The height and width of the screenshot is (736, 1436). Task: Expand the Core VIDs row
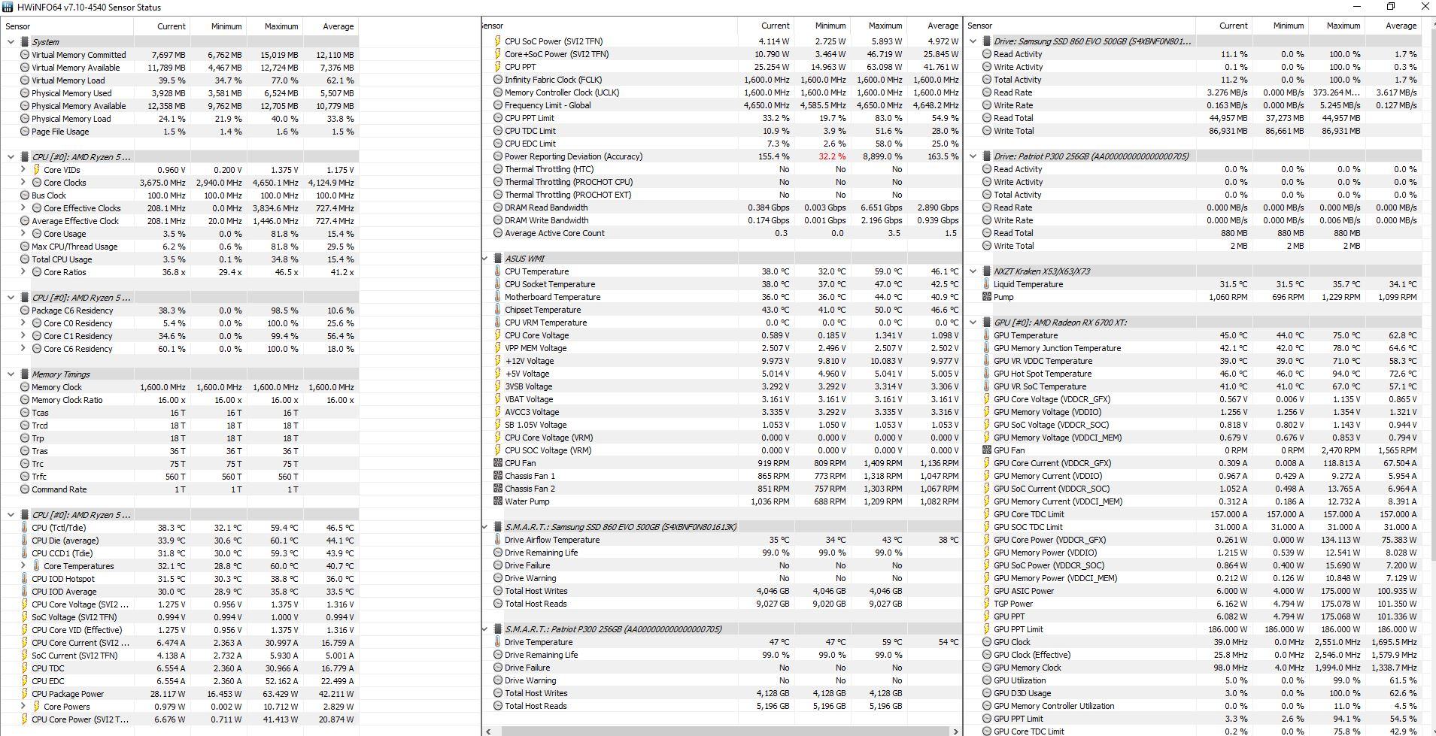23,170
